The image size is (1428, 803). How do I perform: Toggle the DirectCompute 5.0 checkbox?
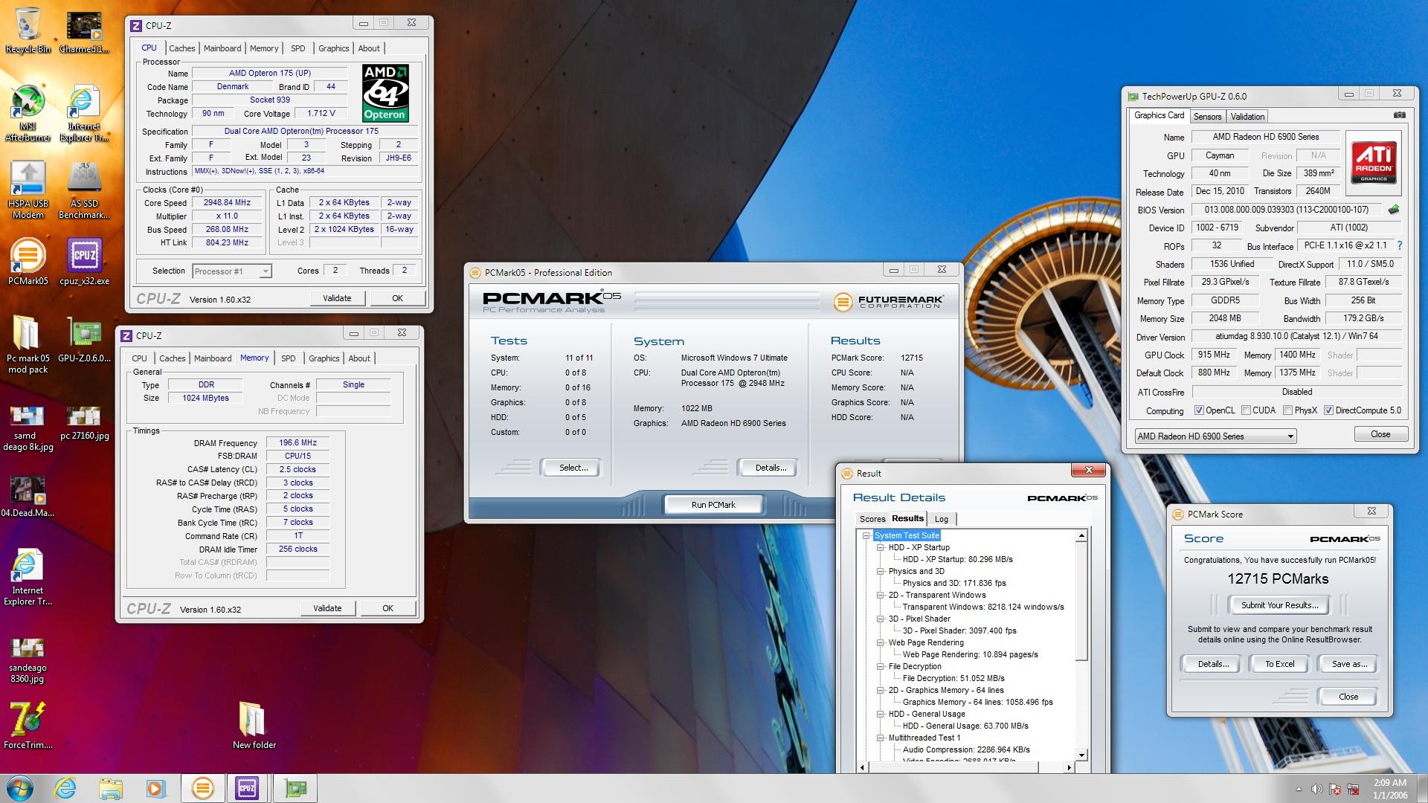1328,410
